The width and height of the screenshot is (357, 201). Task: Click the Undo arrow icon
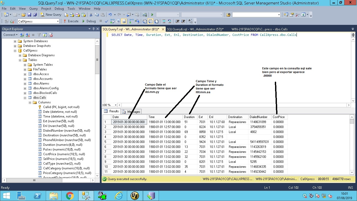(x=110, y=15)
